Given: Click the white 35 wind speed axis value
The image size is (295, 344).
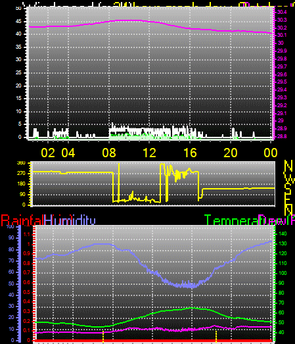Looking at the screenshot, I should tap(18, 47).
